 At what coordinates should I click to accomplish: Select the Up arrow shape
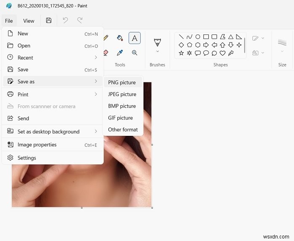[x=222, y=45]
